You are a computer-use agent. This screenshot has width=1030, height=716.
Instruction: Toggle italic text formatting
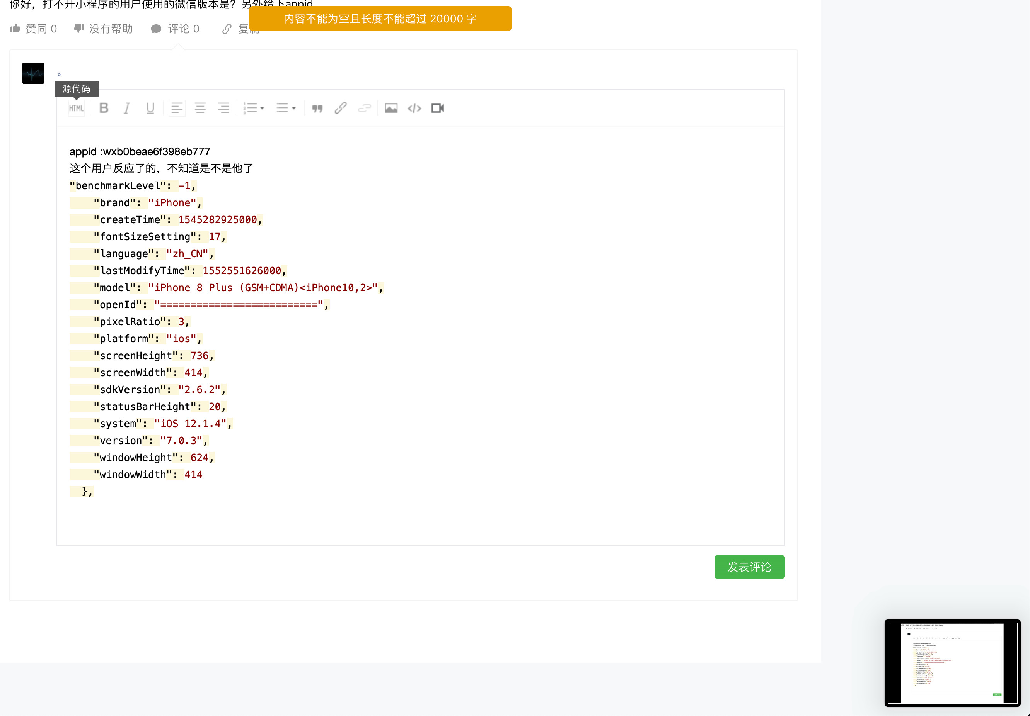click(x=127, y=108)
